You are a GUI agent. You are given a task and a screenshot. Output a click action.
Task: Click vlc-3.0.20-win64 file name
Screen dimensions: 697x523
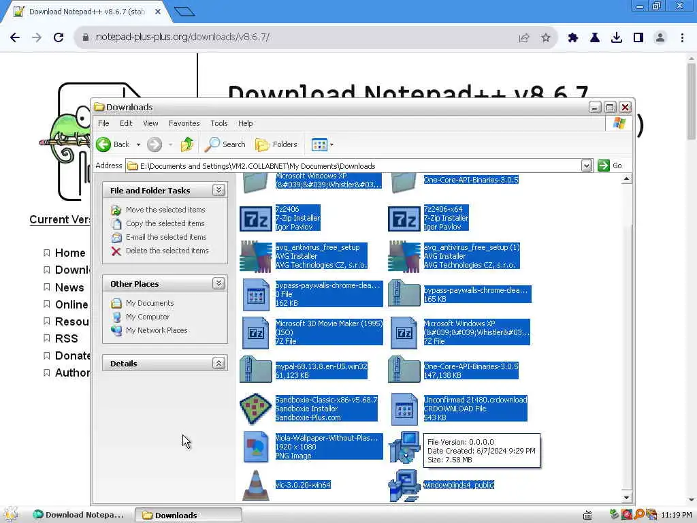click(303, 485)
